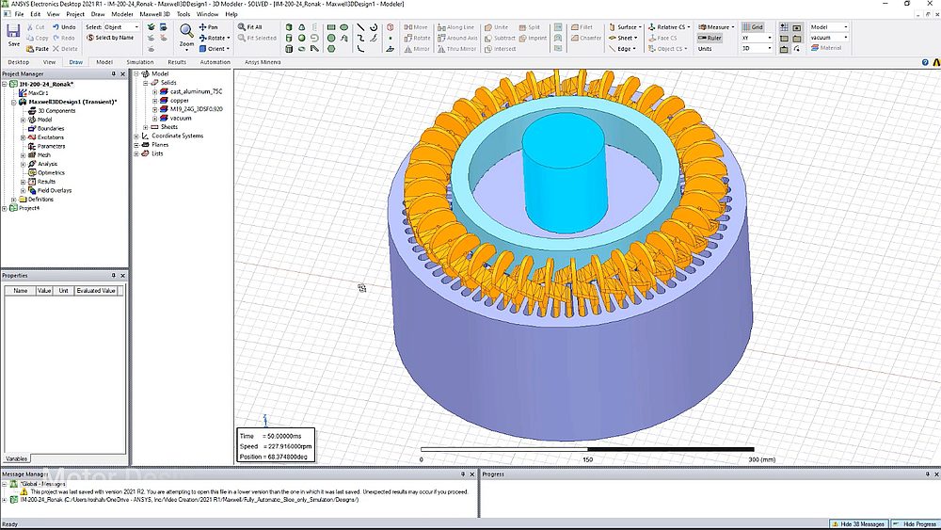
Task: Switch to the Ansys Minerva tab
Action: (x=263, y=62)
